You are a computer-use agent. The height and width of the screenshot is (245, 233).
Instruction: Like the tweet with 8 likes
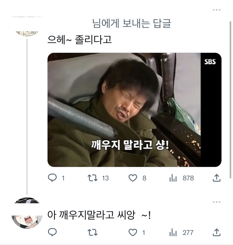click(133, 178)
